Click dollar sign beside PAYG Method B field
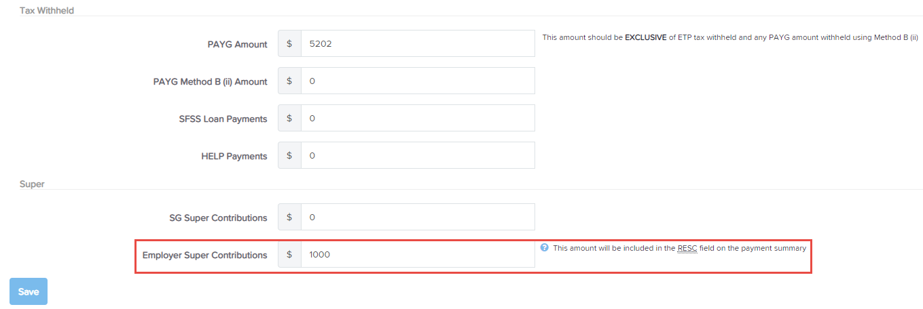 289,81
